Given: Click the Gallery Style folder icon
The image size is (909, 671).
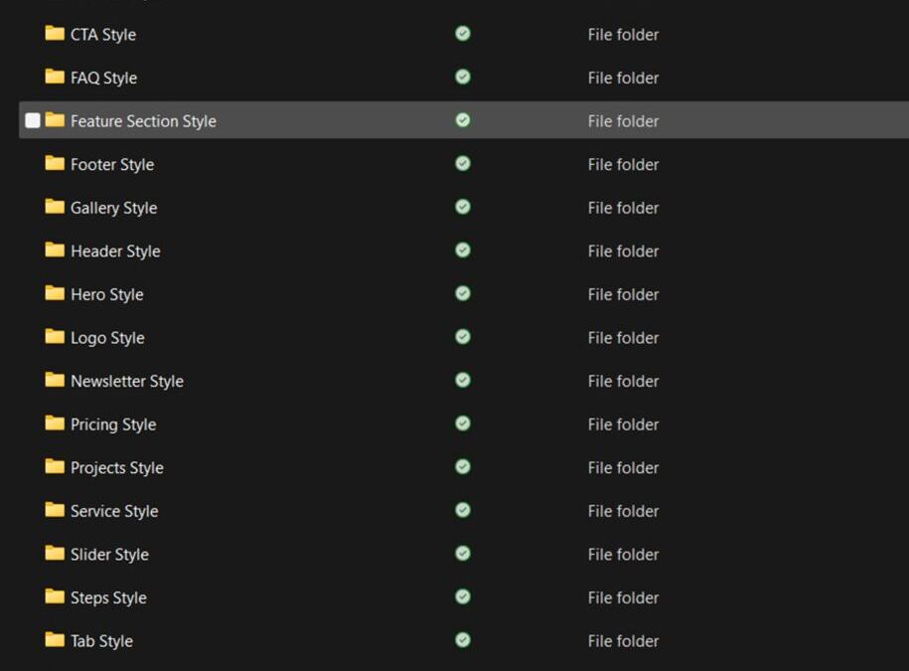Looking at the screenshot, I should [x=55, y=207].
